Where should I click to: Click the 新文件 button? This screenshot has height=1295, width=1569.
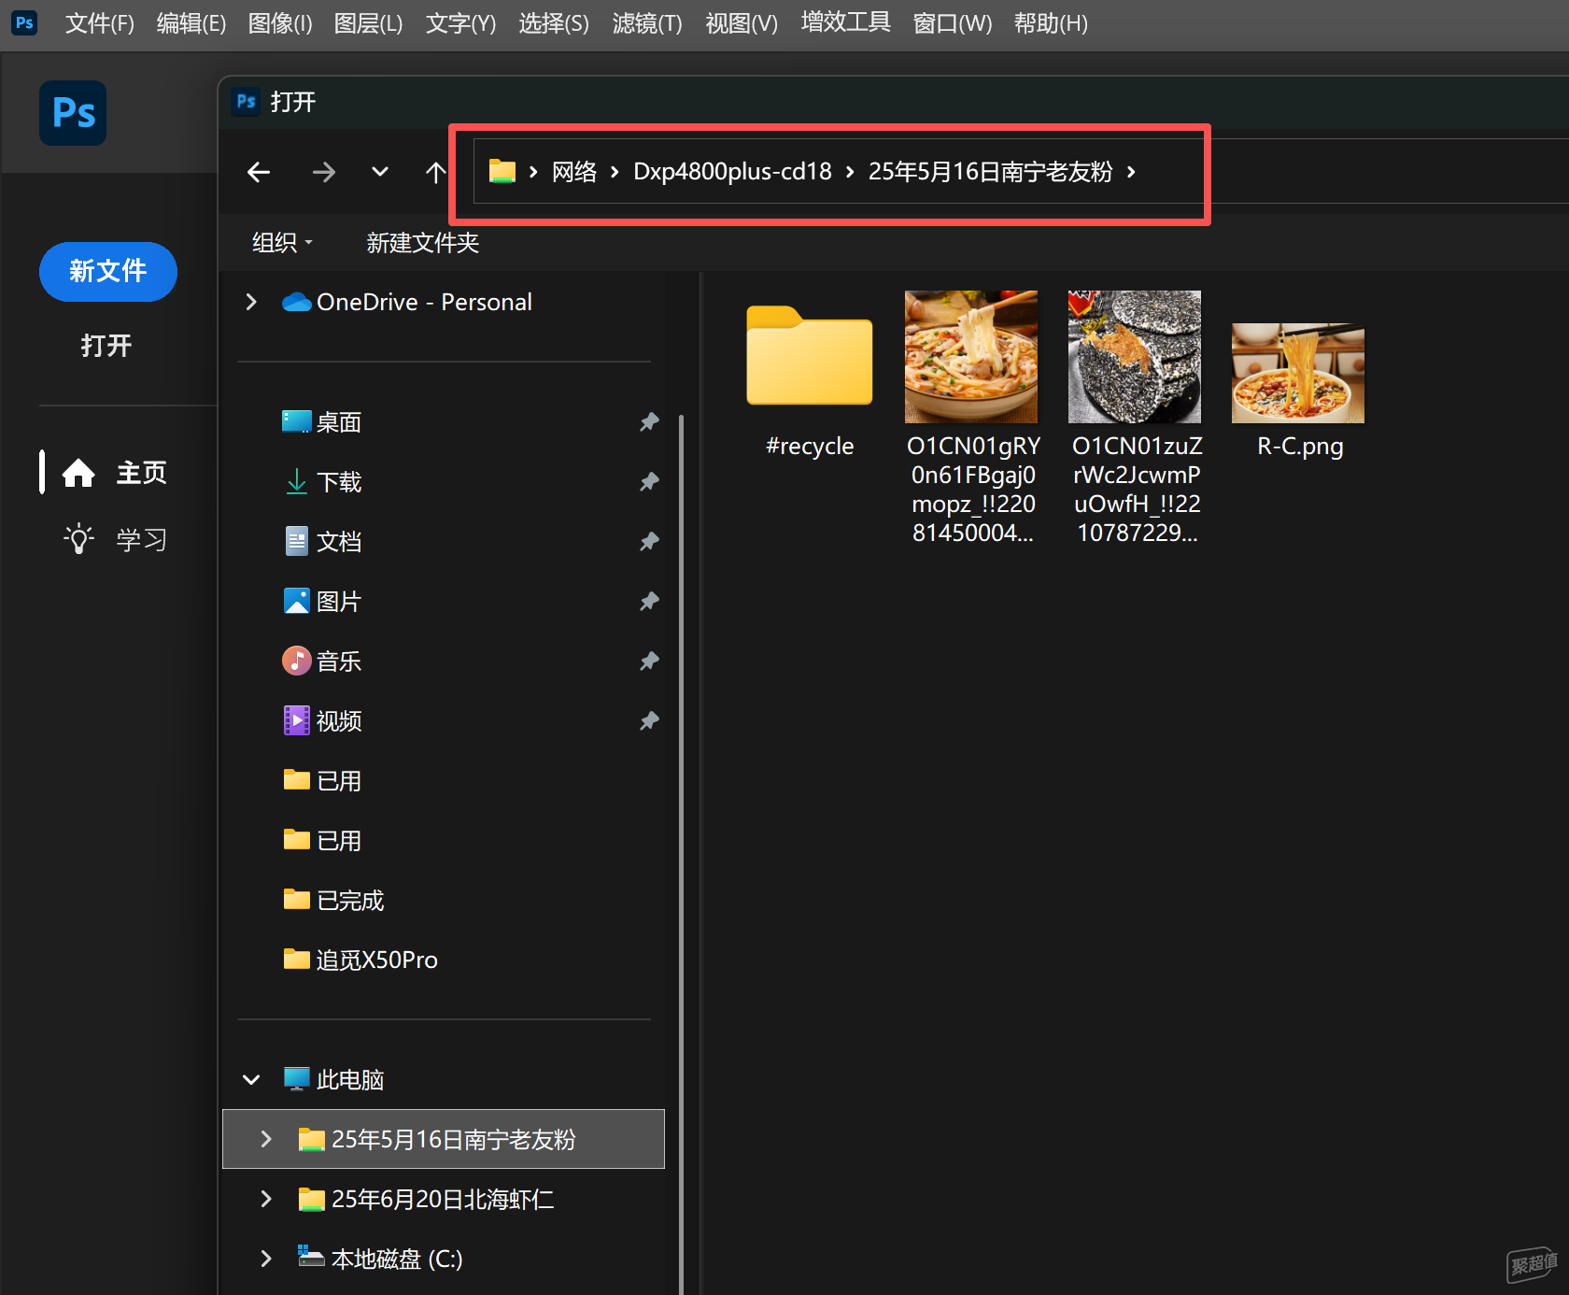click(107, 271)
